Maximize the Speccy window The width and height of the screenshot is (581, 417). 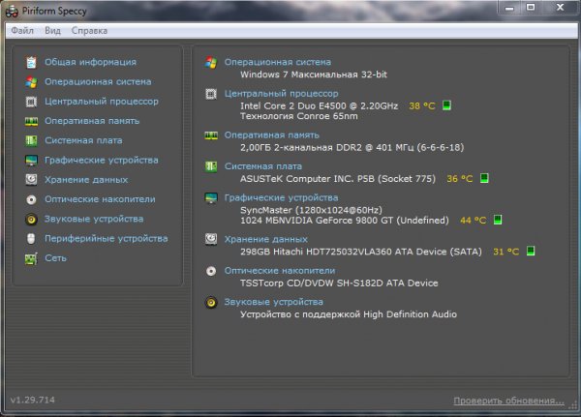(531, 8)
